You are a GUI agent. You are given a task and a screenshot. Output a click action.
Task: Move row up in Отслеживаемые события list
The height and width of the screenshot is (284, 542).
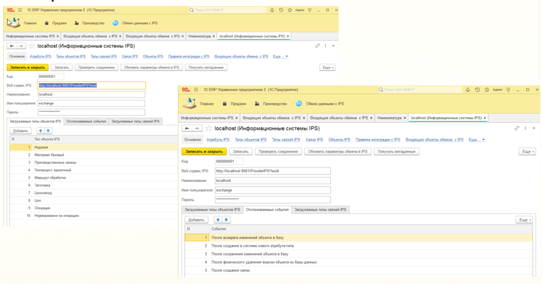tap(218, 220)
